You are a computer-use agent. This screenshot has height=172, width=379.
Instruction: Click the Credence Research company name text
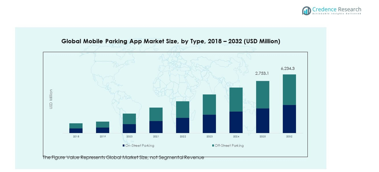pos(336,9)
